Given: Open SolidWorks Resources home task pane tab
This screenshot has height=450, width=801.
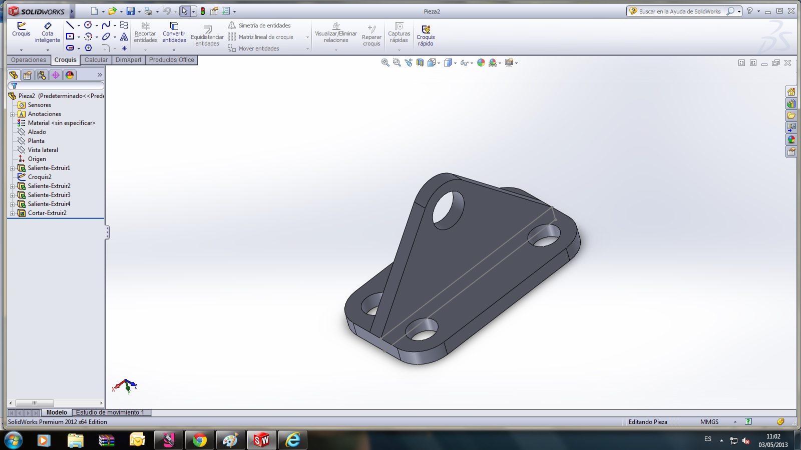Looking at the screenshot, I should tap(791, 91).
